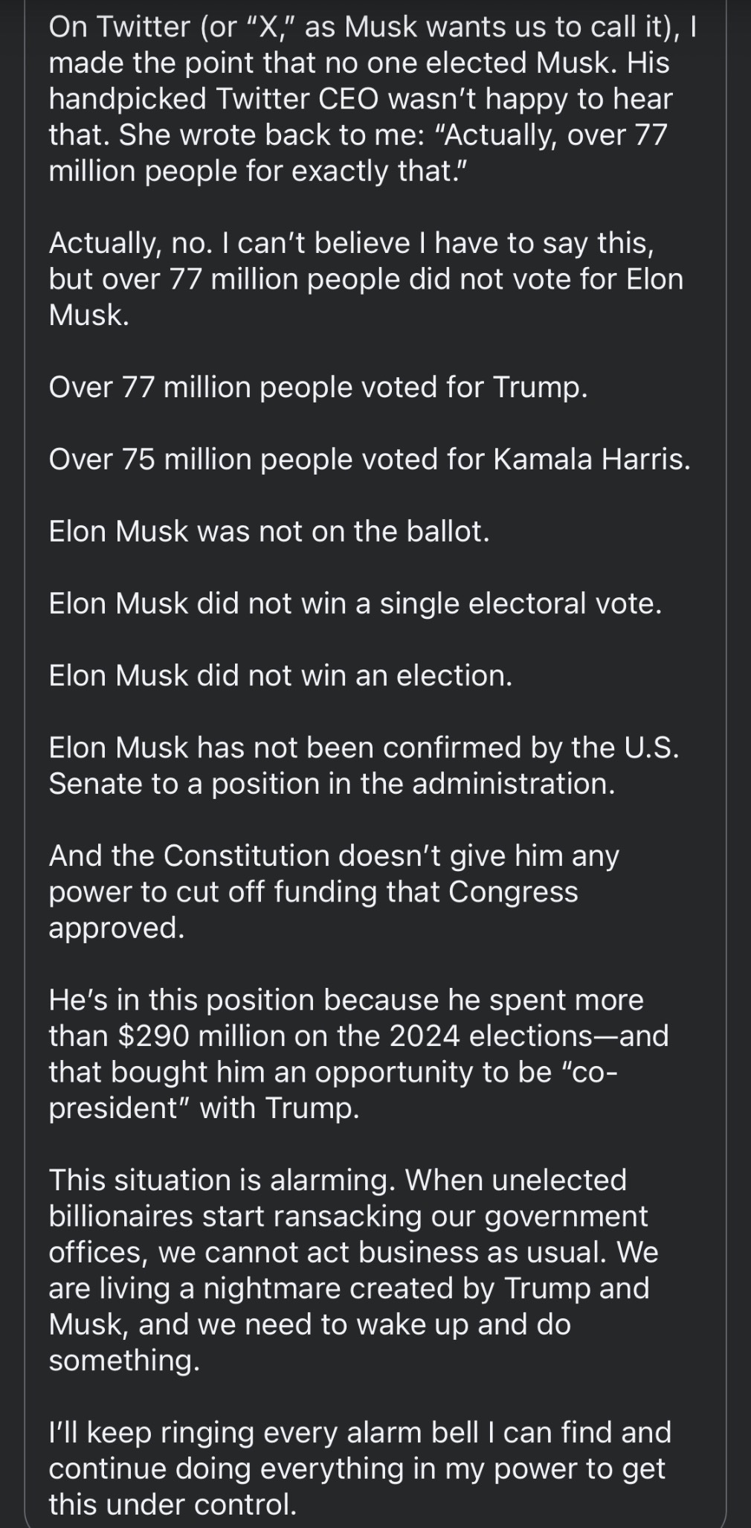
Task: Tap the paragraph starting "Actually, no."
Action: pos(366,279)
